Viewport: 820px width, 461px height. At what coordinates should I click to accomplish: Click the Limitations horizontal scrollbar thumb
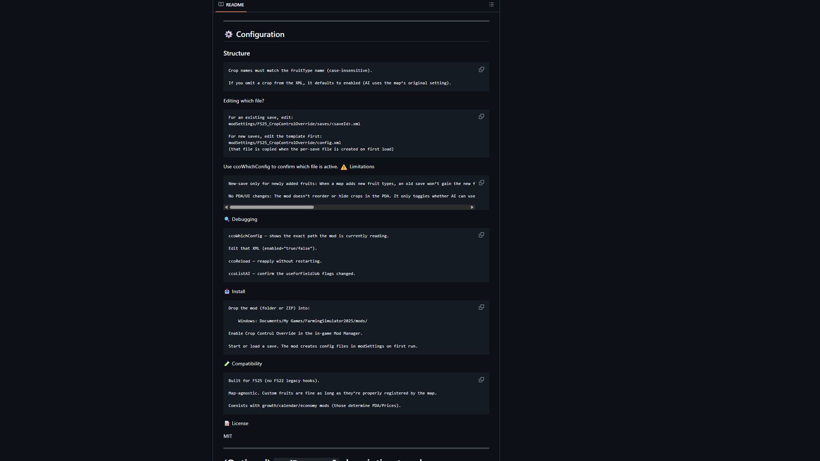272,207
